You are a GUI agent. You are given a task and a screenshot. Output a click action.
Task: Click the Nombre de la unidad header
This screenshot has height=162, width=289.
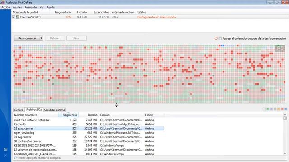[x=25, y=12]
